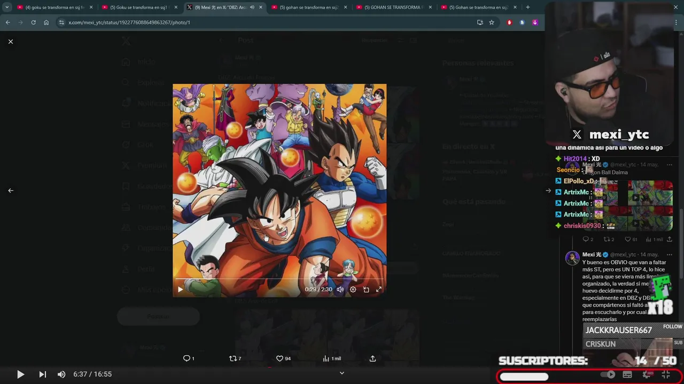684x384 pixels.
Task: Open Mexi profile avatar in right thread
Action: tap(572, 258)
